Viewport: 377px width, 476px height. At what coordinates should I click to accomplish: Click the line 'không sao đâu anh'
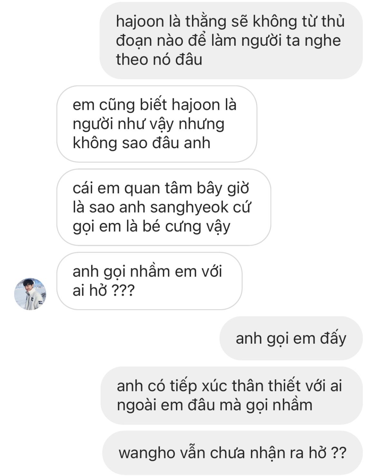tap(141, 143)
